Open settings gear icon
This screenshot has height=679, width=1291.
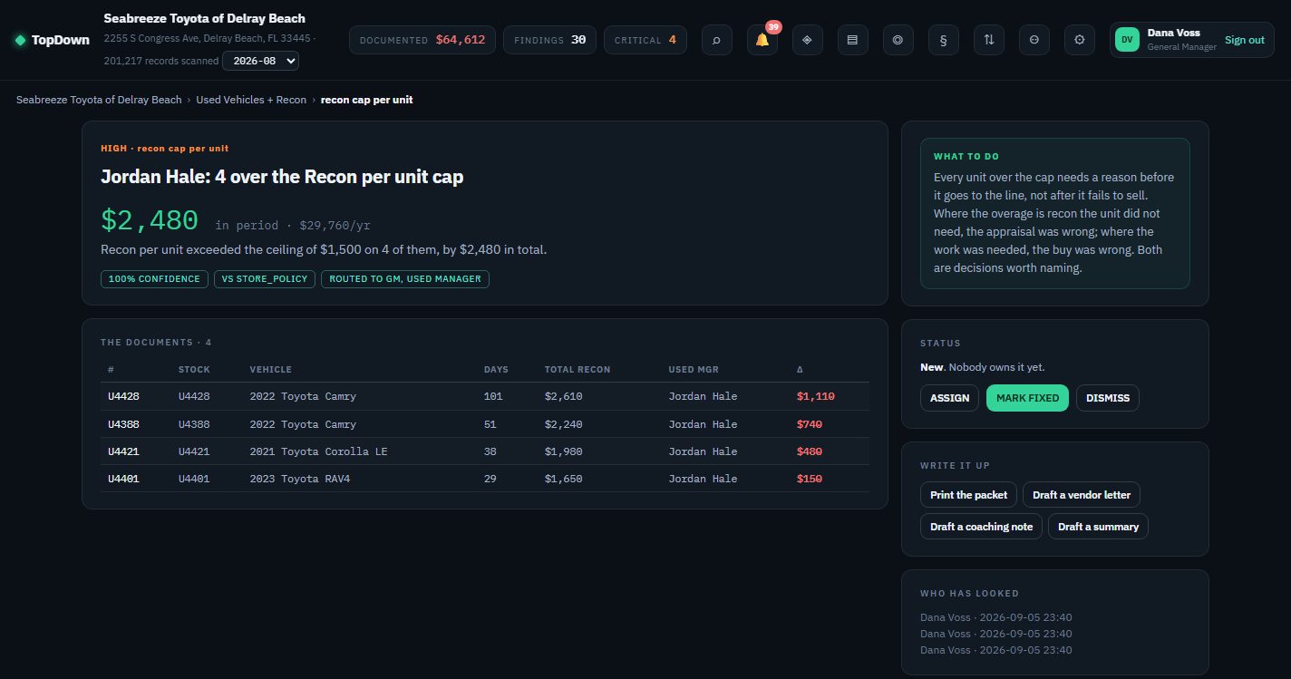point(1079,40)
